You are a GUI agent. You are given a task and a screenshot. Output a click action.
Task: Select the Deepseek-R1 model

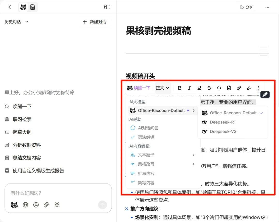[233, 122]
